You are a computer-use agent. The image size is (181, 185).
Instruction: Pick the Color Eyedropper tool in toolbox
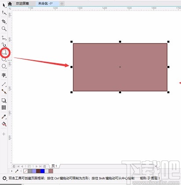(4, 117)
